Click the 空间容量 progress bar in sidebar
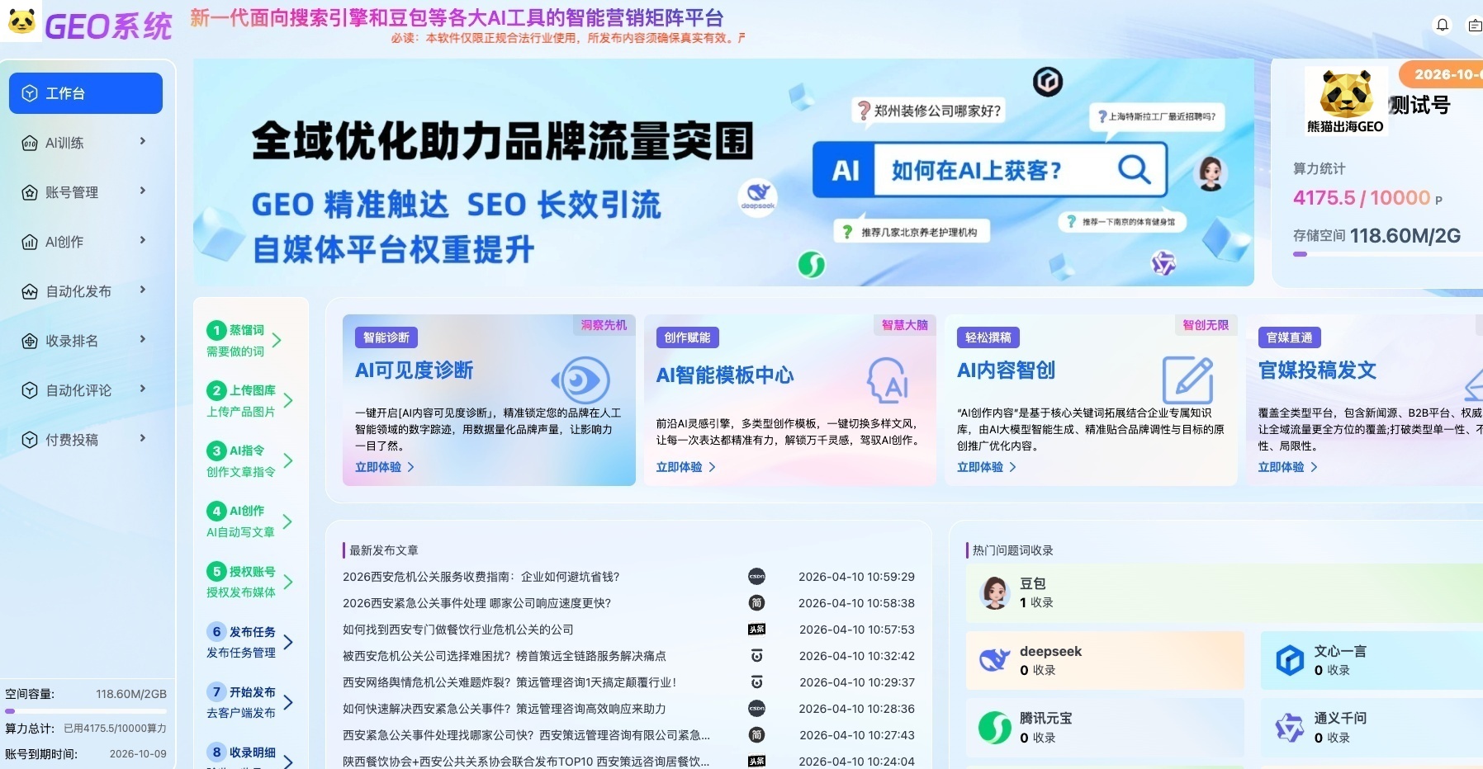The image size is (1483, 769). click(86, 710)
